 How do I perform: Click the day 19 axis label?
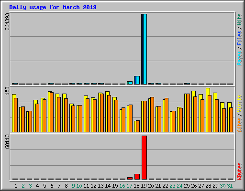(x=144, y=186)
